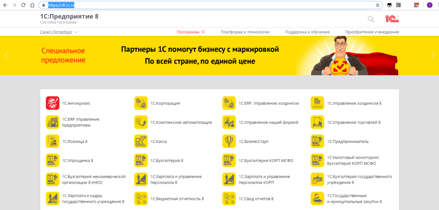The height and width of the screenshot is (210, 439).
Task: Click the 1С:Управление нашей фирмой icon
Action: pyautogui.click(x=229, y=122)
